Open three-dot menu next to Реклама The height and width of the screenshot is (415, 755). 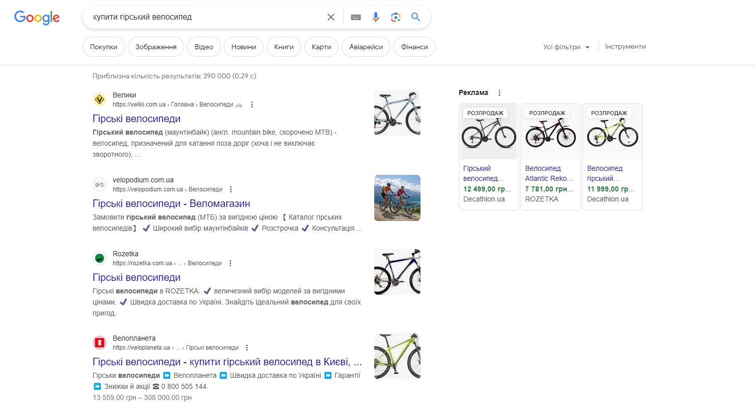point(499,93)
